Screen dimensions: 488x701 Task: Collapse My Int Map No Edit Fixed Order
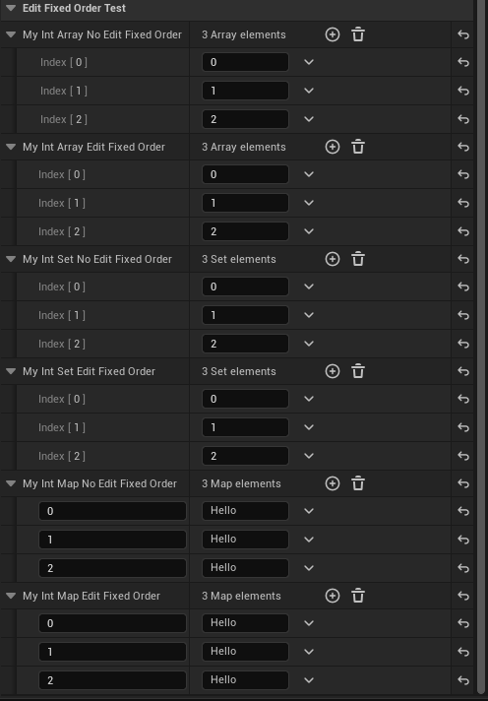click(11, 483)
